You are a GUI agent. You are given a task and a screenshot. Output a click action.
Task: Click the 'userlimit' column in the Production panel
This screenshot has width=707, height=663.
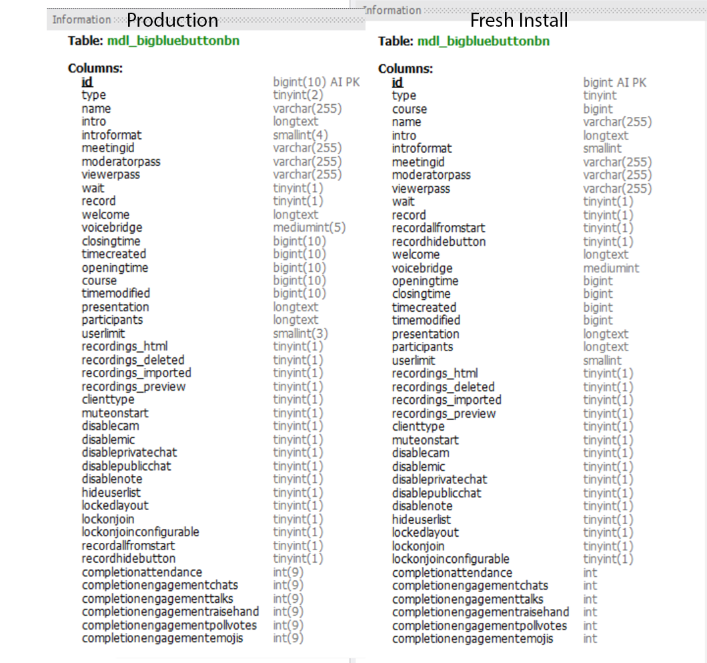tap(103, 334)
